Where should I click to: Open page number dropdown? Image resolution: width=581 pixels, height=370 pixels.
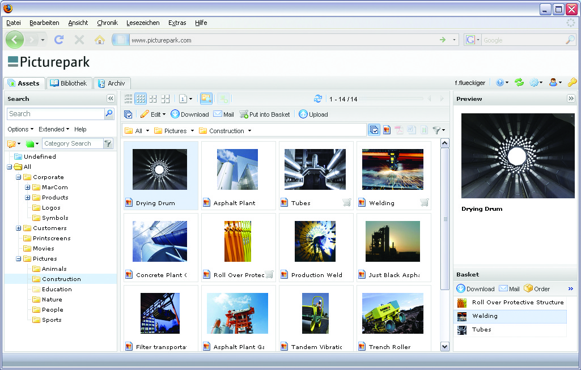(186, 99)
